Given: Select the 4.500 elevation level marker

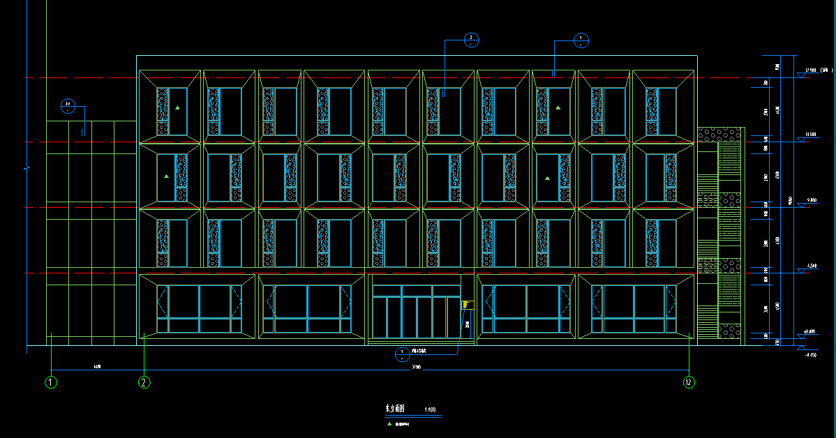Looking at the screenshot, I should pyautogui.click(x=810, y=266).
